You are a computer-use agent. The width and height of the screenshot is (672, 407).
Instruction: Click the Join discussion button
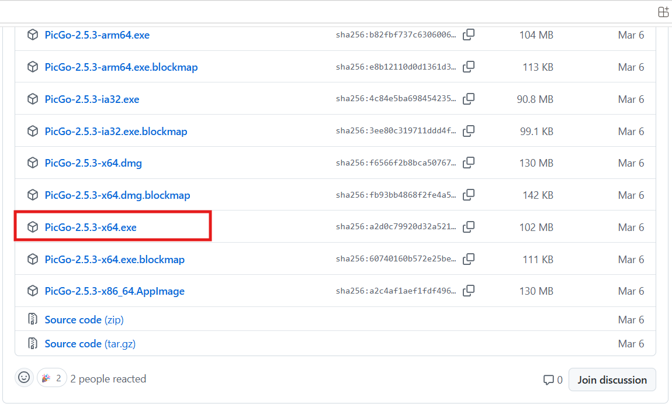pos(612,380)
